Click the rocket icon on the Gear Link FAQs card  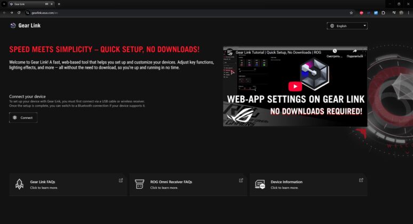[20, 184]
